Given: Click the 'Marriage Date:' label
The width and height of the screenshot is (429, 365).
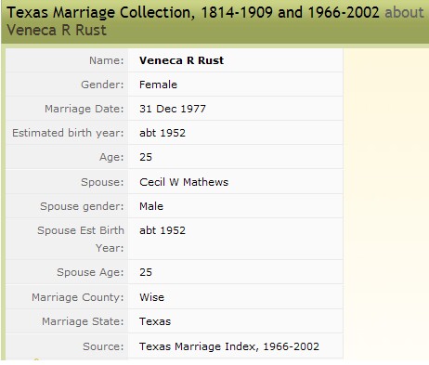Looking at the screenshot, I should point(84,109).
